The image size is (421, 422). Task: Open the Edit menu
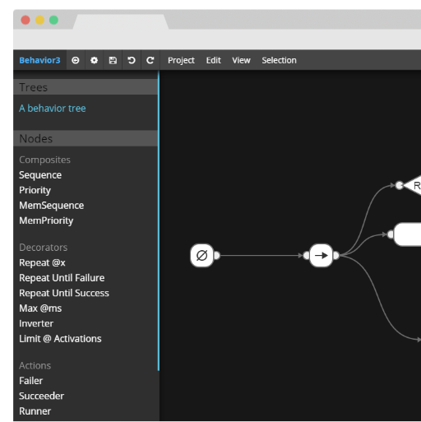pyautogui.click(x=213, y=60)
